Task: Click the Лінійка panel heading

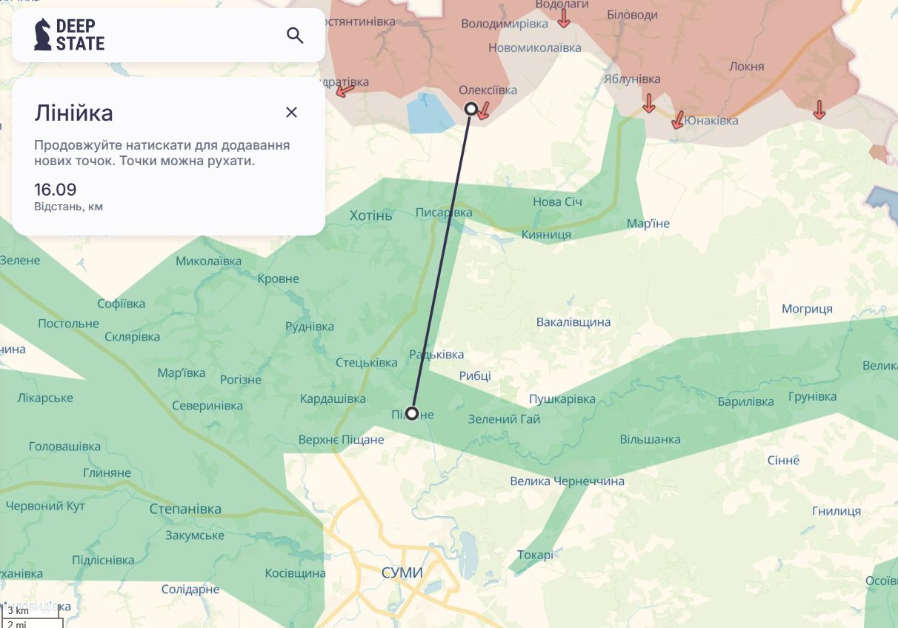Action: pyautogui.click(x=73, y=113)
